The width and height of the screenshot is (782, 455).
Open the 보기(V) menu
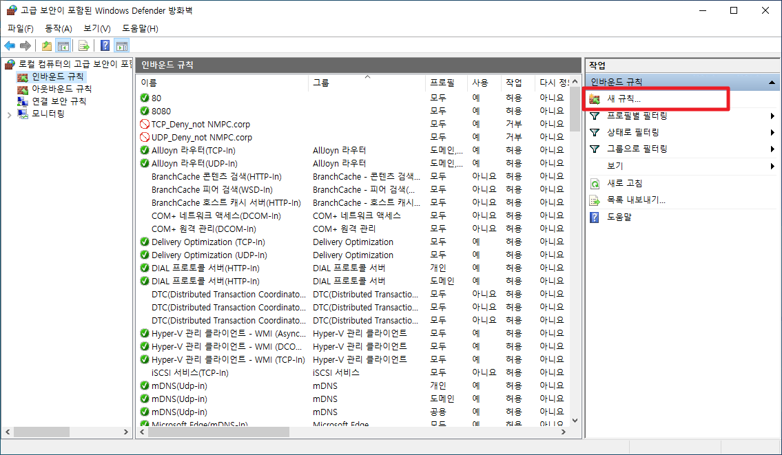point(96,28)
